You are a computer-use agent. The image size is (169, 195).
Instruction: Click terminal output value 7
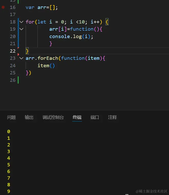[x=9, y=178]
